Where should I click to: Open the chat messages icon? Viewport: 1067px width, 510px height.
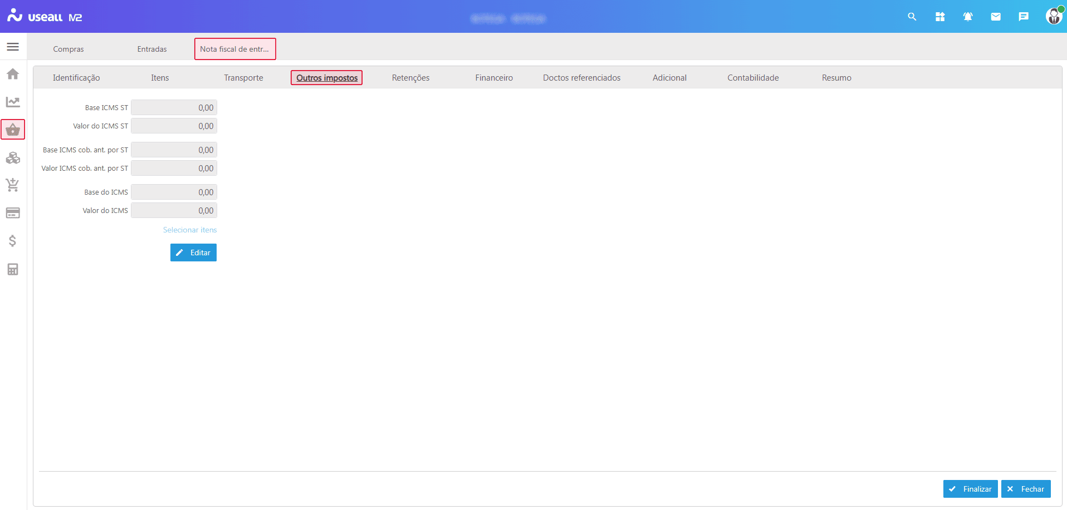[x=1024, y=17]
